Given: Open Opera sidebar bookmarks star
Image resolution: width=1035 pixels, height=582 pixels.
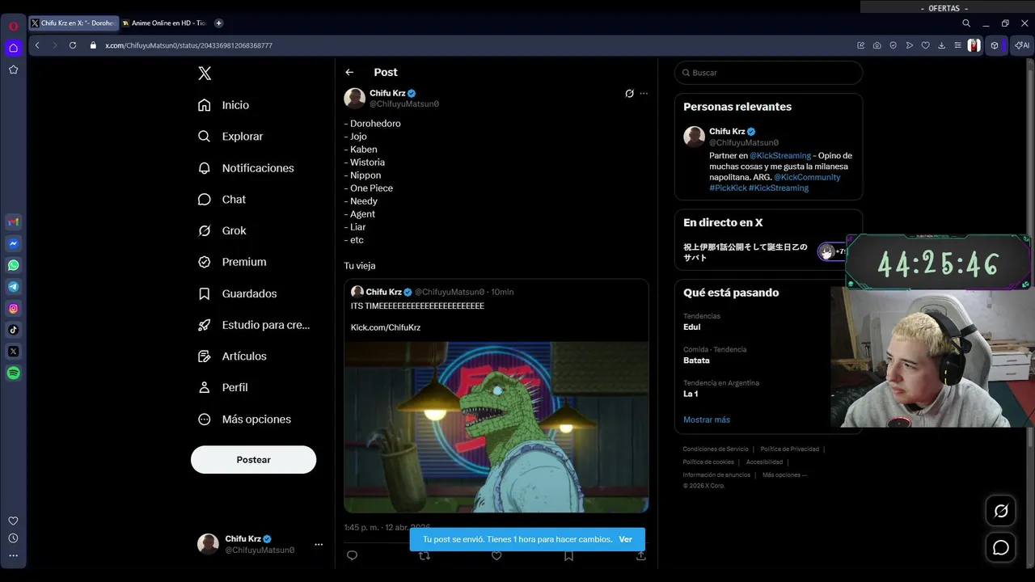Looking at the screenshot, I should 13,70.
